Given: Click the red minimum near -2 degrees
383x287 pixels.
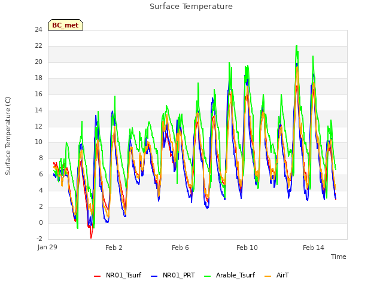Looking at the screenshot, I should pyautogui.click(x=91, y=238).
